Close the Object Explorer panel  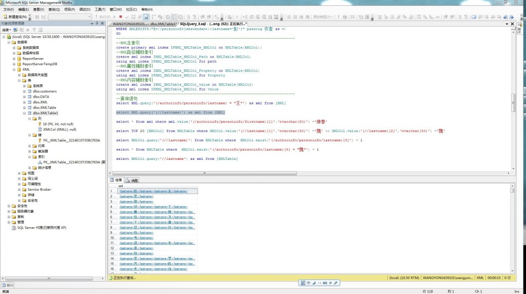(x=102, y=23)
